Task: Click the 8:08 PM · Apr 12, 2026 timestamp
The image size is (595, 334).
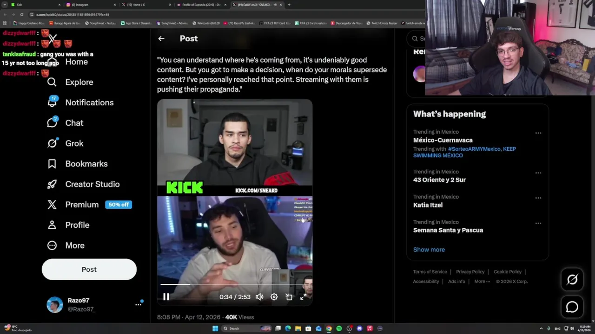Action: click(x=189, y=317)
